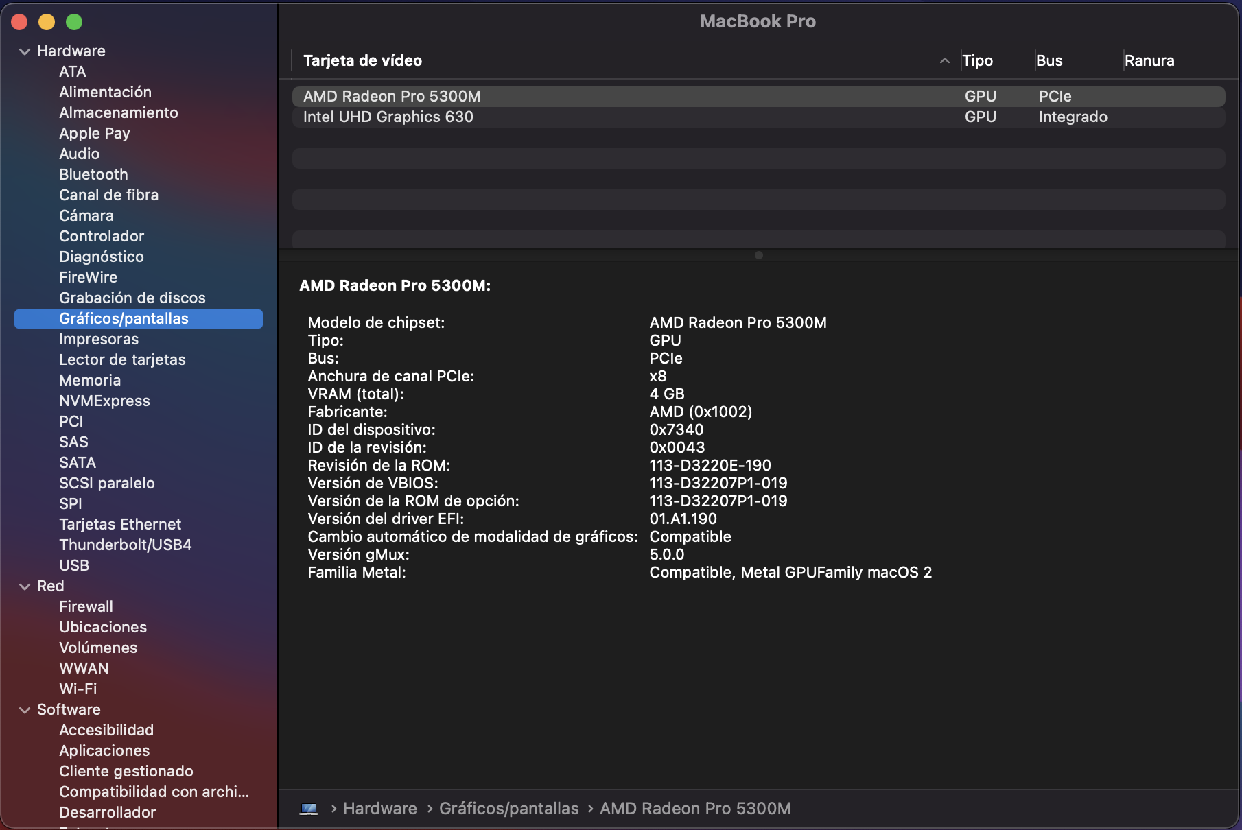Click the sort arrow in Tarjeta de vídeo header
The height and width of the screenshot is (830, 1242).
click(944, 60)
